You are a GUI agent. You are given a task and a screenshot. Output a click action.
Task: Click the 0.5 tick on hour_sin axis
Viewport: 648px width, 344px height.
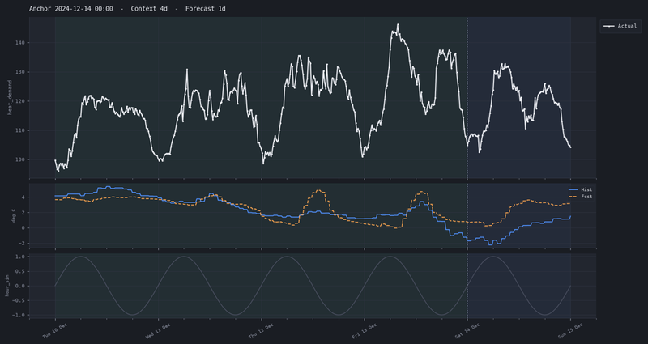21,271
